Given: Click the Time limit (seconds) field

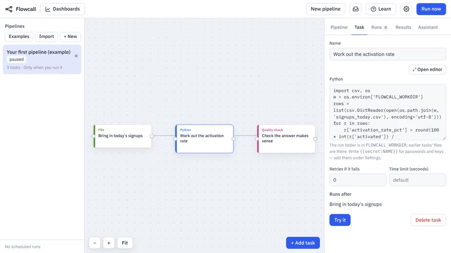Looking at the screenshot, I should click(x=417, y=180).
